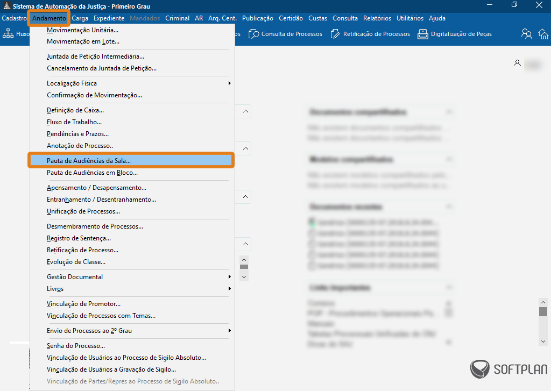Open the Certidão menu

291,18
